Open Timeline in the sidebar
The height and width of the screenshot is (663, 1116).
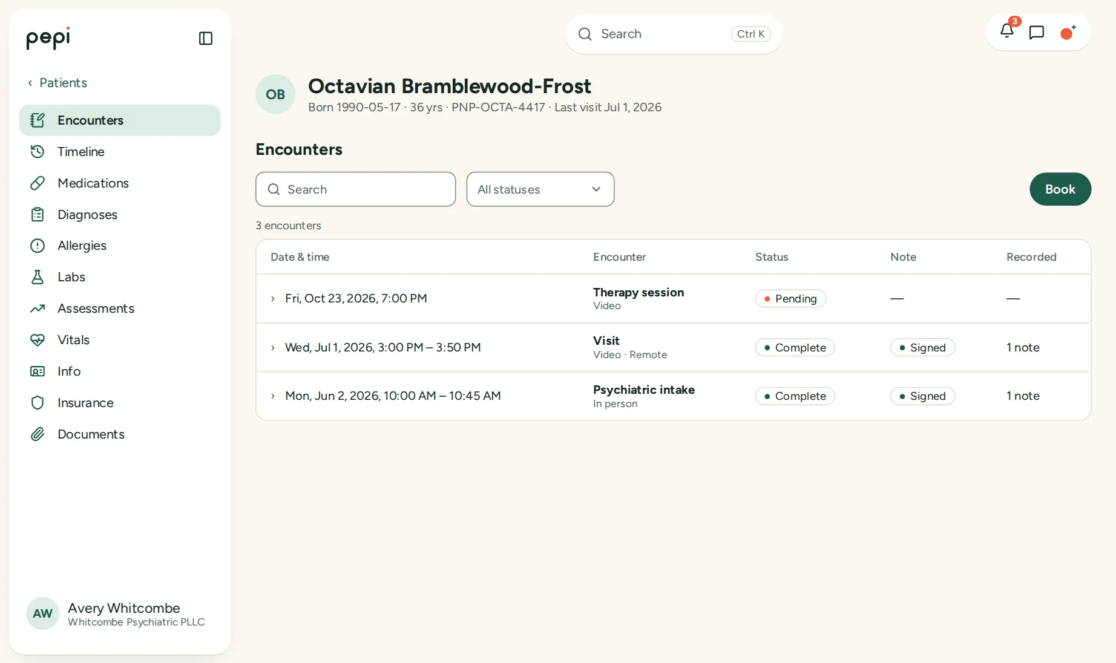coord(120,152)
